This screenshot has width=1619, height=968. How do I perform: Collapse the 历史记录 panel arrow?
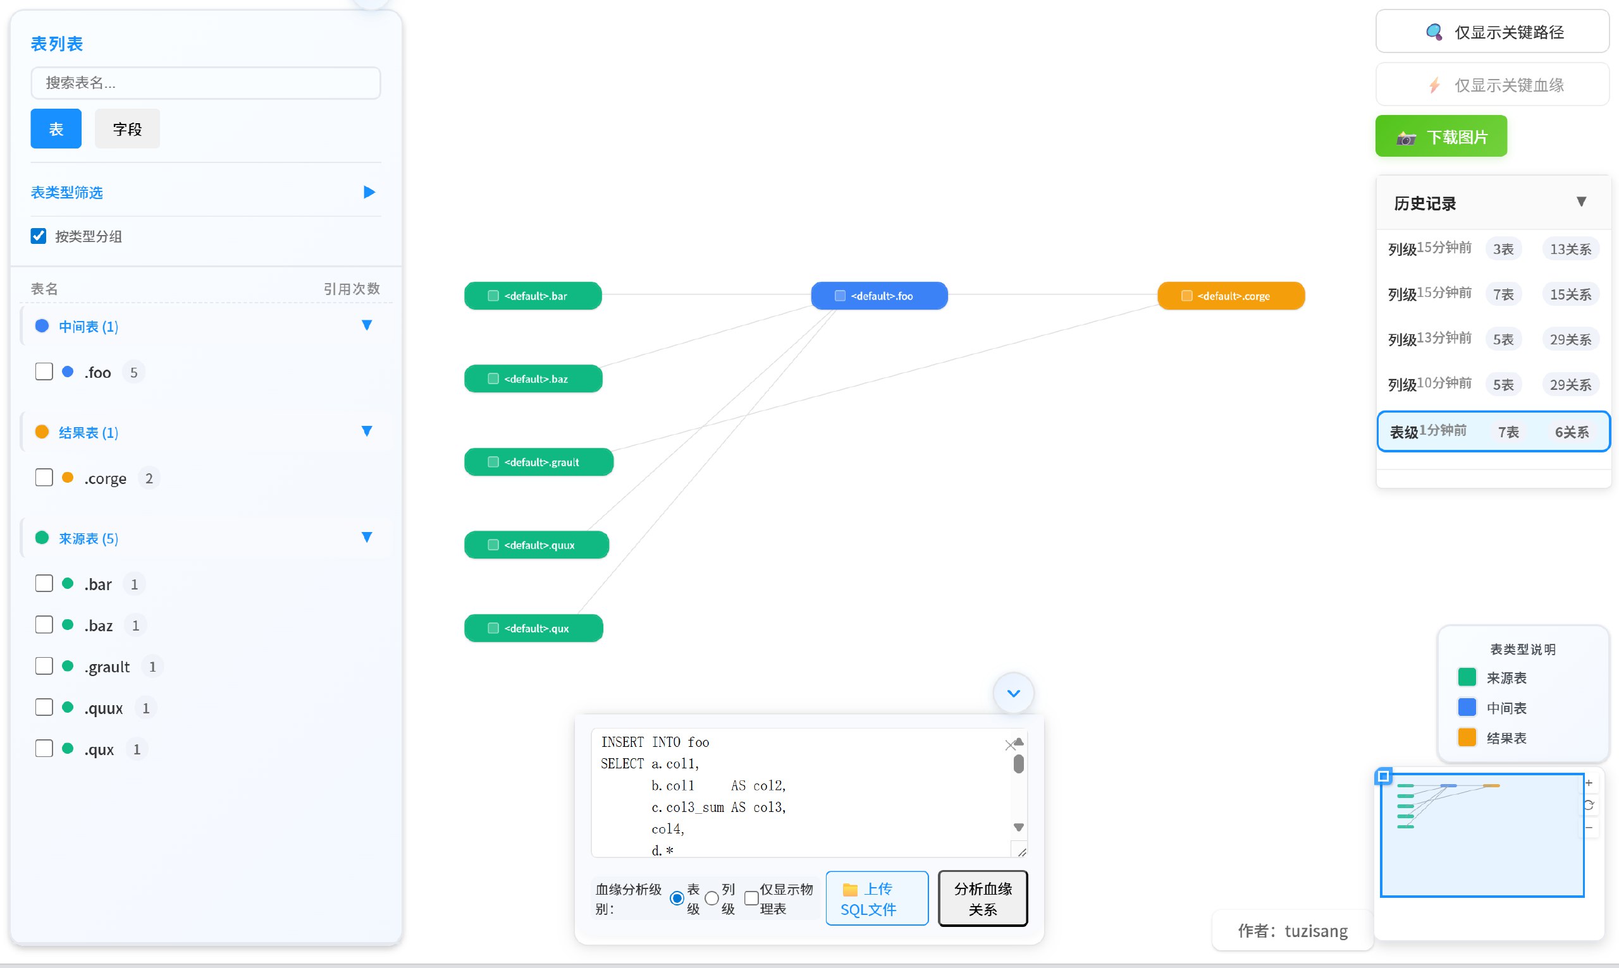(1580, 202)
